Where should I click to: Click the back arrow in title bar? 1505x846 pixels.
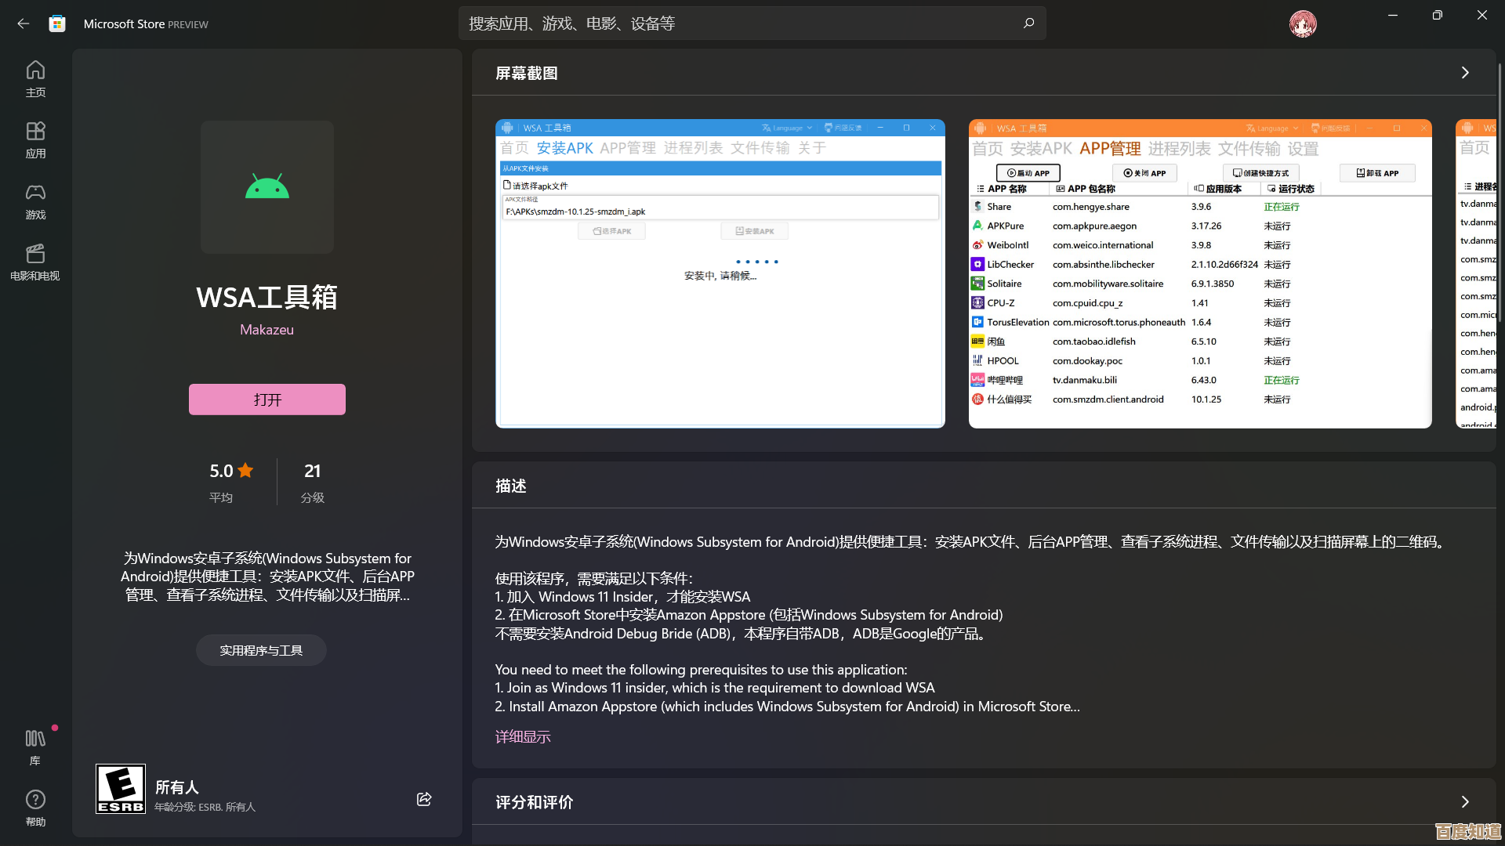tap(23, 23)
